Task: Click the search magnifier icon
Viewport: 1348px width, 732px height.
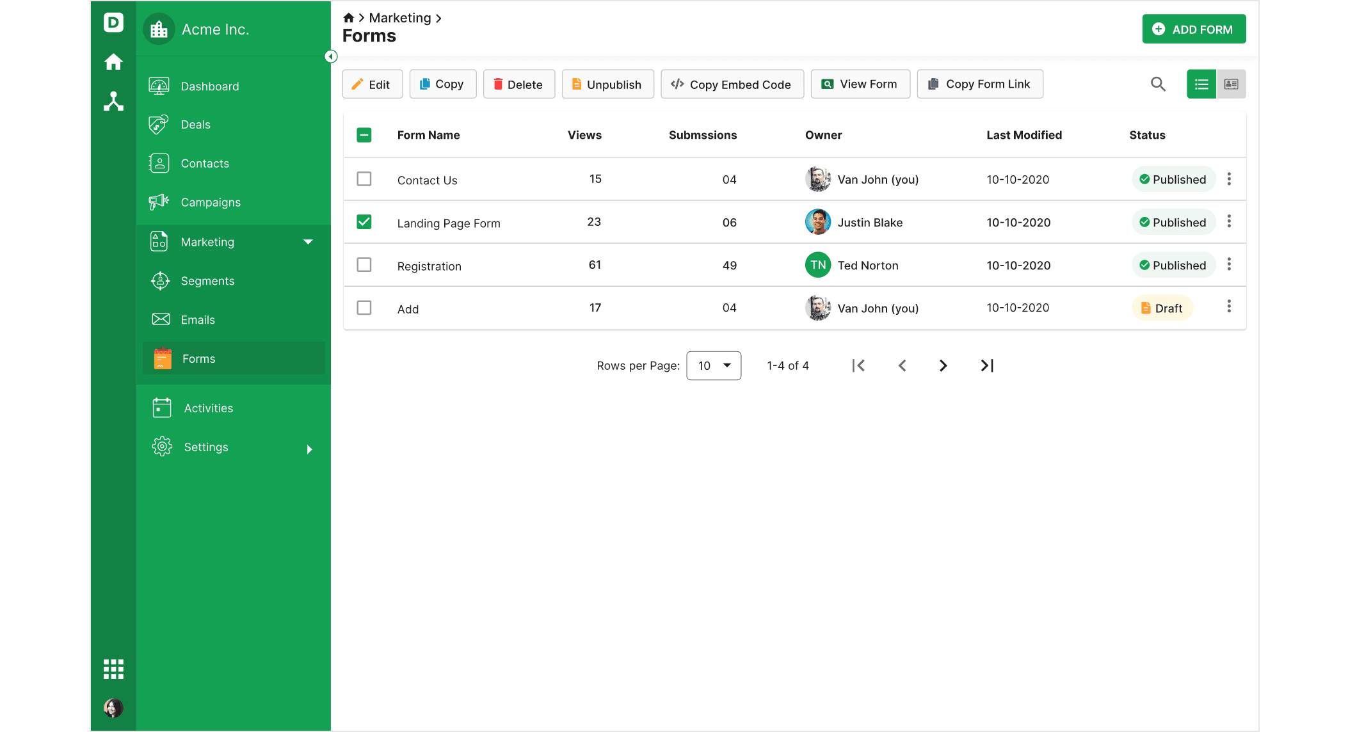Action: click(x=1157, y=84)
